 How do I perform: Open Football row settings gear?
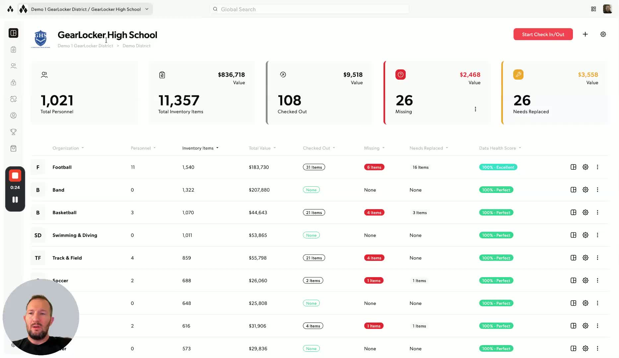coord(585,167)
